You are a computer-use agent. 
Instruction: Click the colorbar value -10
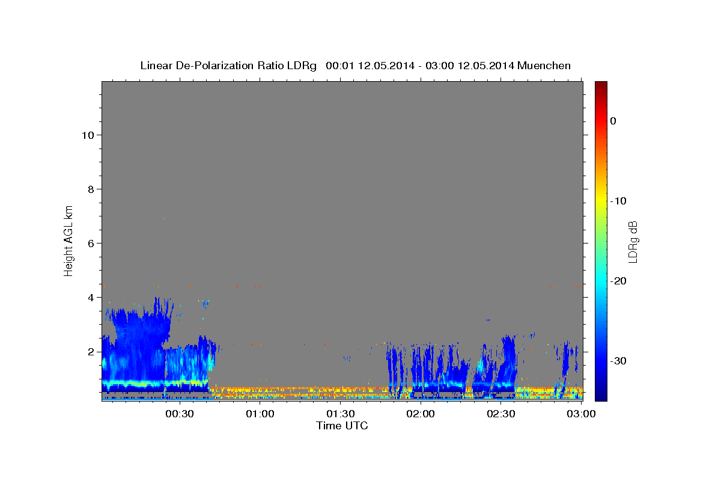click(x=618, y=201)
